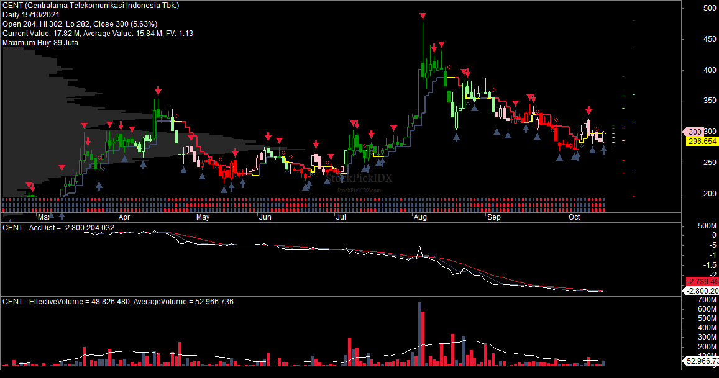The height and width of the screenshot is (378, 719).
Task: Click the 200M volume axis label
Action: point(707,346)
